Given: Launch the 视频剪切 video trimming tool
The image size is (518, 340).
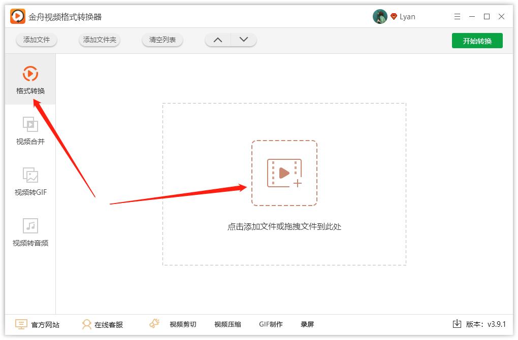Looking at the screenshot, I should pyautogui.click(x=182, y=324).
